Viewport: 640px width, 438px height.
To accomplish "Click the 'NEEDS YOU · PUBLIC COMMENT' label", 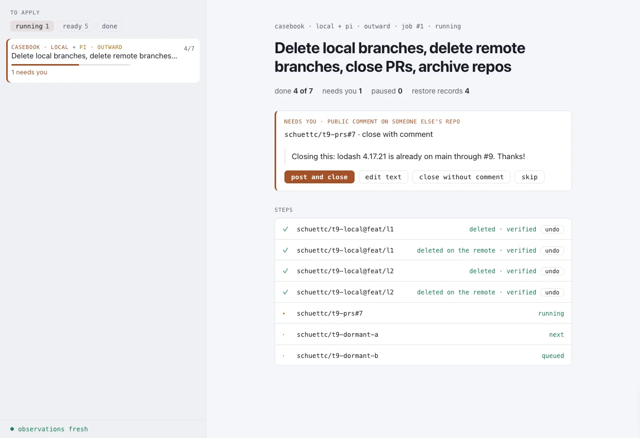I will [x=372, y=122].
